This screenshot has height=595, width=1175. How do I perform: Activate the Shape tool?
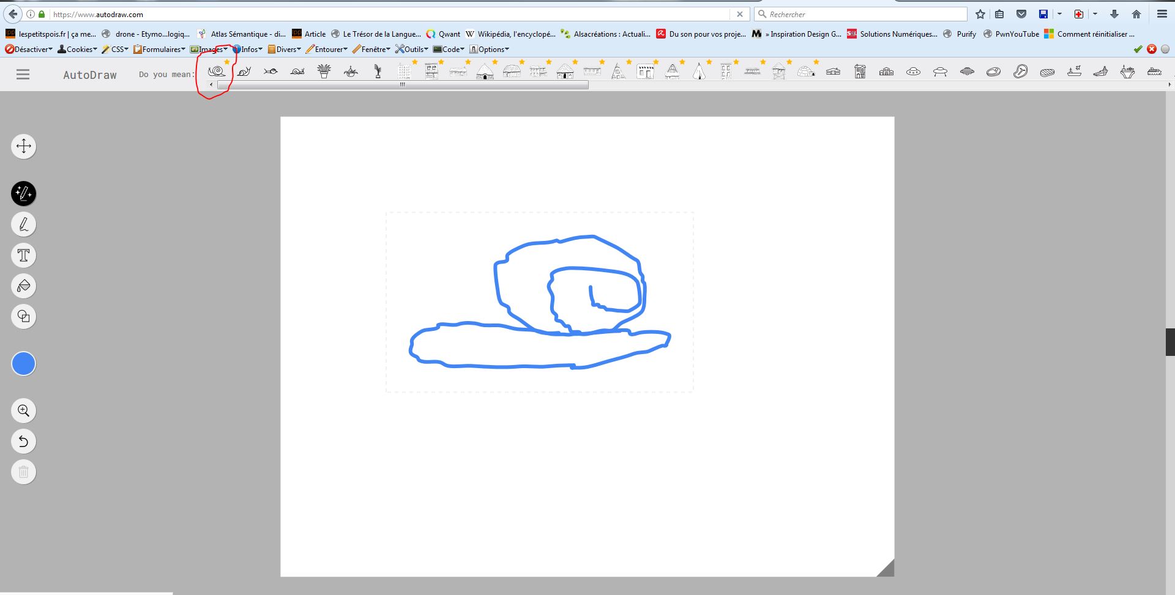click(x=24, y=316)
